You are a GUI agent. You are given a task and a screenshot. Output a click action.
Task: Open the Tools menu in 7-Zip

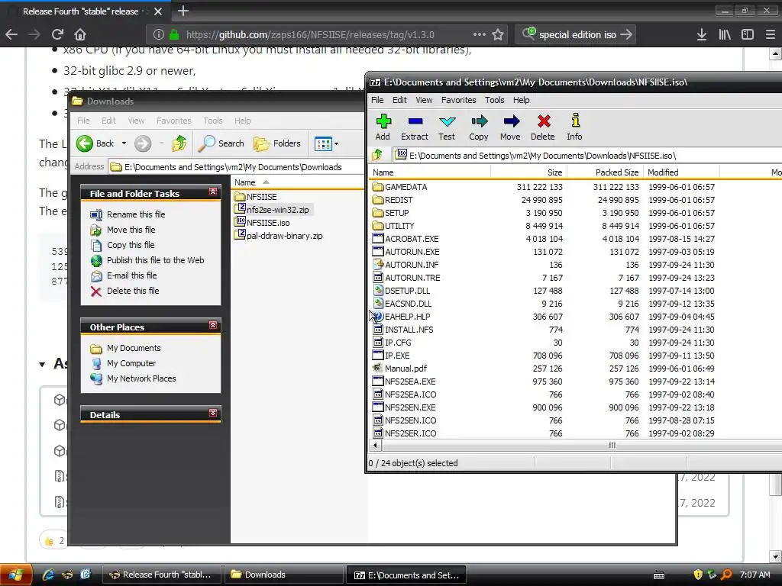tap(494, 100)
